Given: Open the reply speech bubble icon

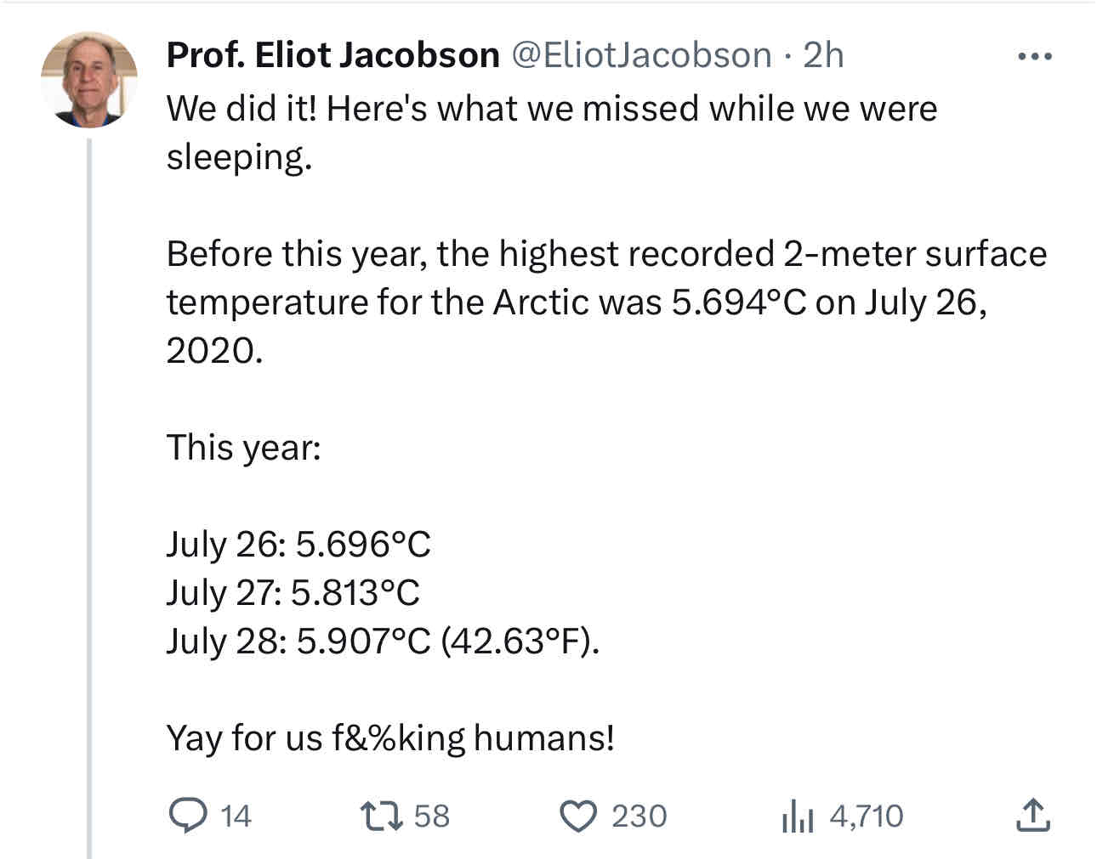Looking at the screenshot, I should 187,816.
